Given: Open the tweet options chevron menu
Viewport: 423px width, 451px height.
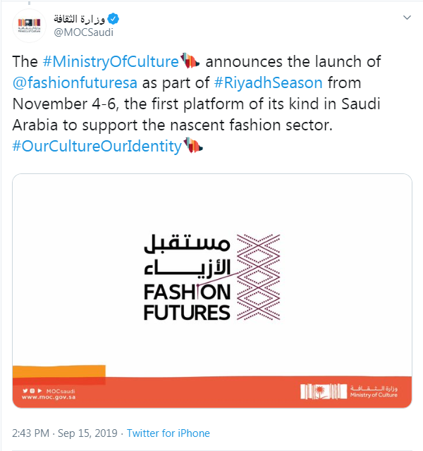Looking at the screenshot, I should (407, 17).
